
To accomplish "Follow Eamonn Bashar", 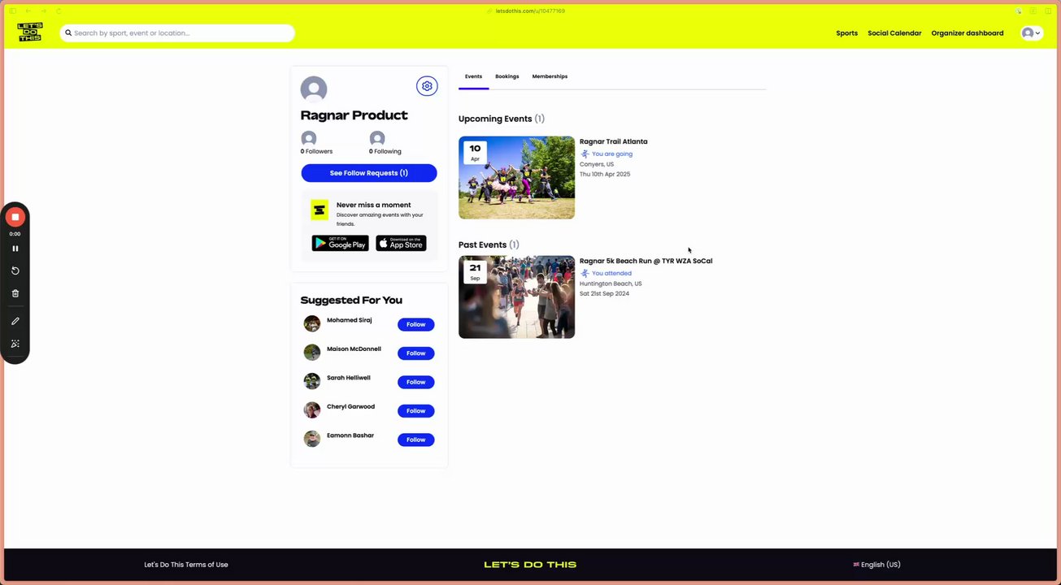I will click(x=416, y=440).
